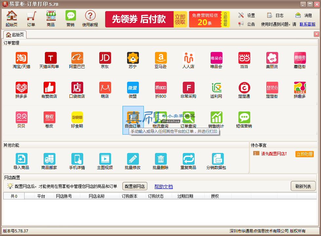
Task: Open 短信营销 SMS marketing icon
Action: (244, 120)
